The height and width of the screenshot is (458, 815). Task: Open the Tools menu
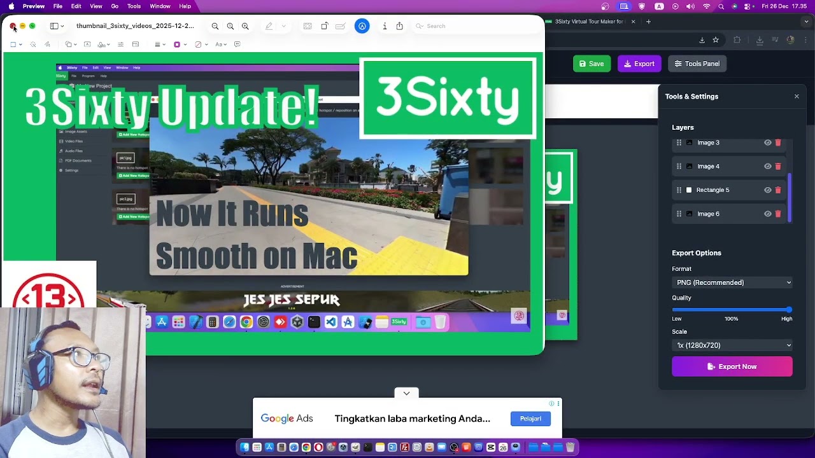pyautogui.click(x=134, y=6)
